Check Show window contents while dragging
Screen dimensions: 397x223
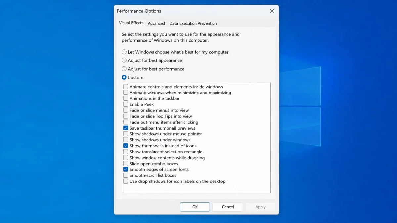point(126,158)
